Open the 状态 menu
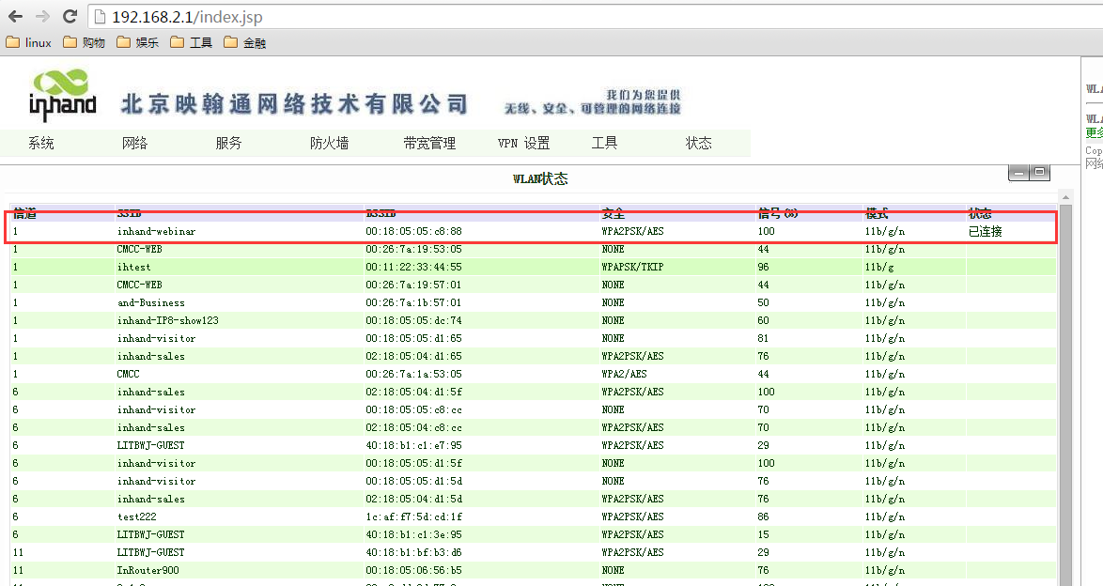Screen dimensions: 1103x586 tap(698, 144)
